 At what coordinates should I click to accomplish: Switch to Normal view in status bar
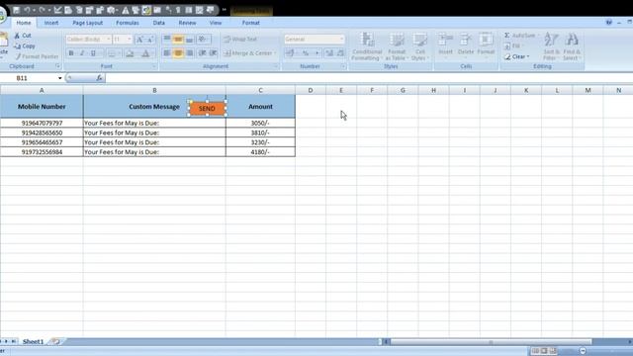click(x=535, y=351)
